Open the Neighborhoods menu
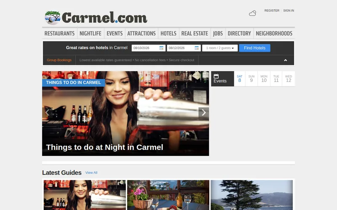This screenshot has width=337, height=210. click(x=274, y=34)
